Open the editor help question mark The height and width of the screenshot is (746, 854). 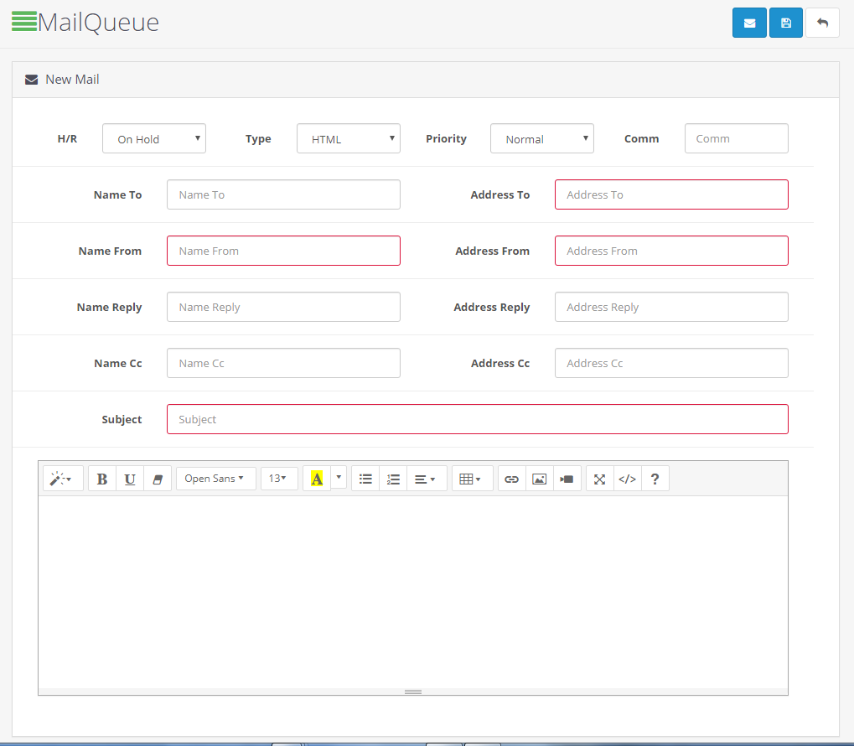pyautogui.click(x=655, y=479)
